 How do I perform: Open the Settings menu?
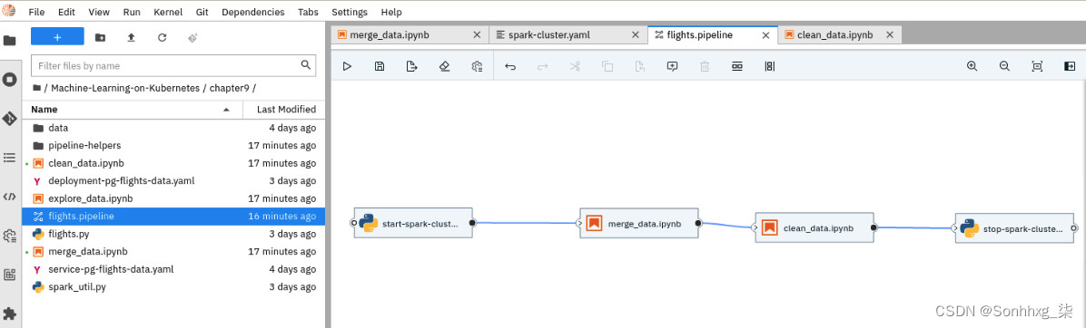pos(350,13)
